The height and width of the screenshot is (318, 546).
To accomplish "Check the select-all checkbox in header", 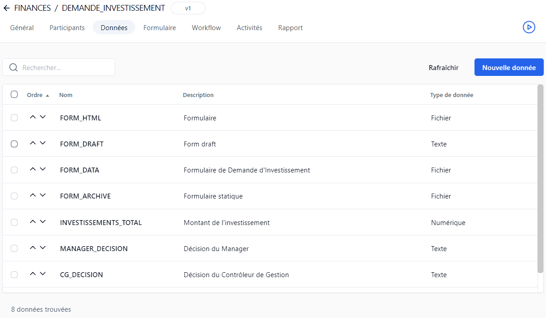I will pos(14,94).
